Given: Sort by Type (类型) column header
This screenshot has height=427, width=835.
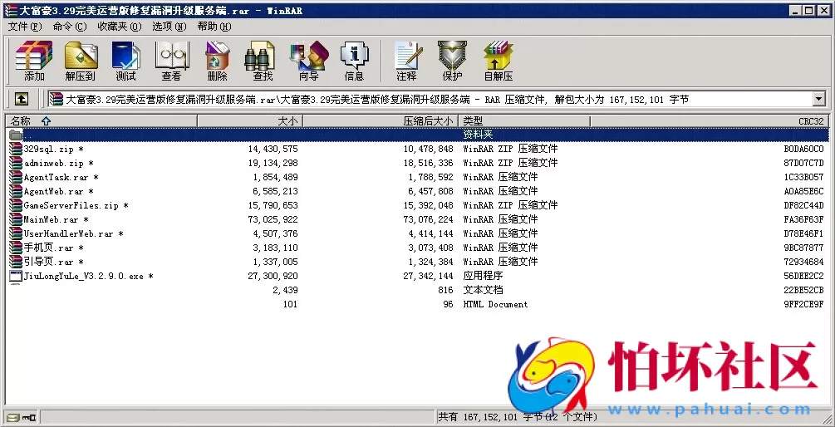Looking at the screenshot, I should 524,120.
